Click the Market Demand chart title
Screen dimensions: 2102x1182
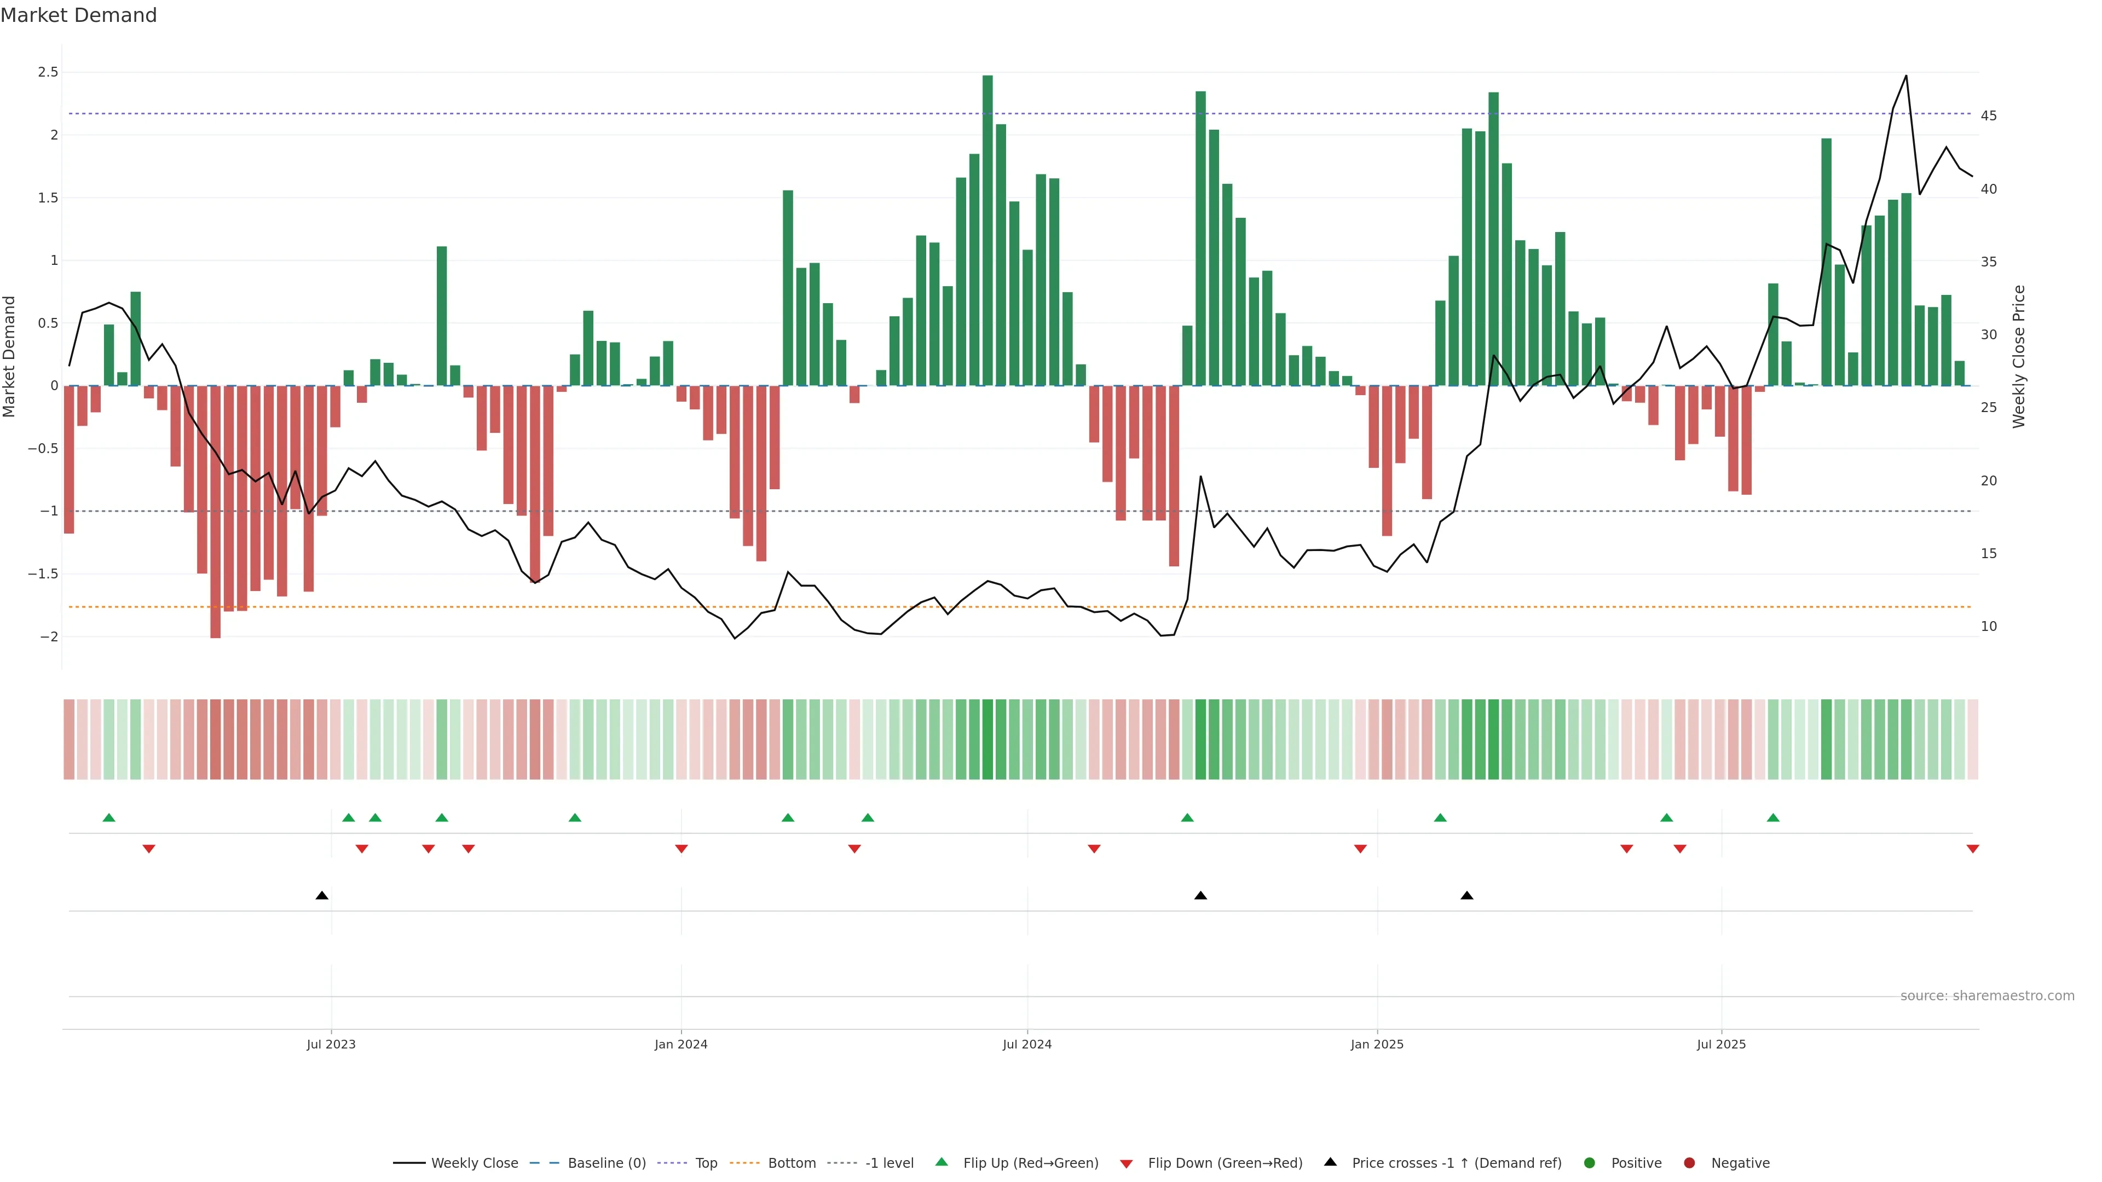pos(78,15)
